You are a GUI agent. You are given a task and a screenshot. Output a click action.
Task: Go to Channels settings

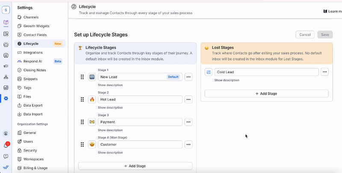coord(31,17)
